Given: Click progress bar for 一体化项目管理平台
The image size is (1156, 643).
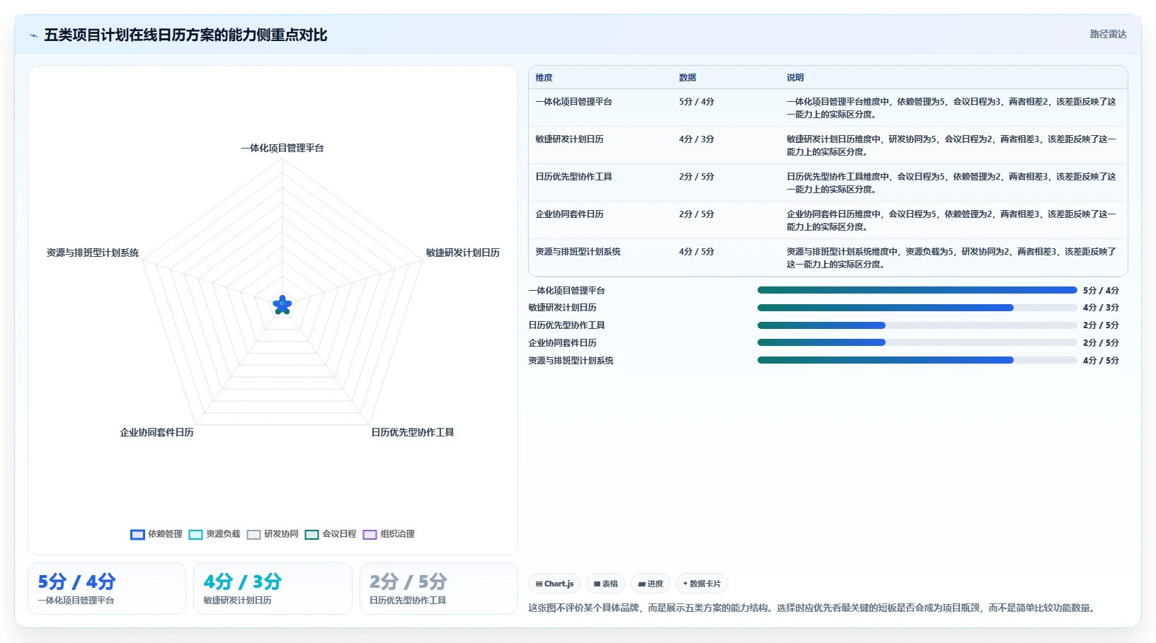Looking at the screenshot, I should coord(917,290).
